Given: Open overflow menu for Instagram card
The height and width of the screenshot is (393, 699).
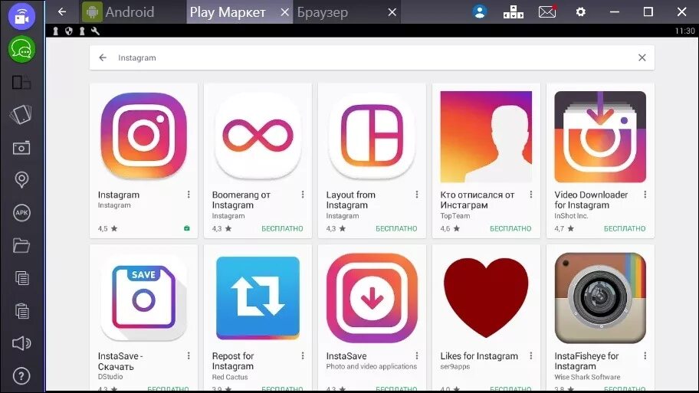Looking at the screenshot, I should tap(189, 195).
